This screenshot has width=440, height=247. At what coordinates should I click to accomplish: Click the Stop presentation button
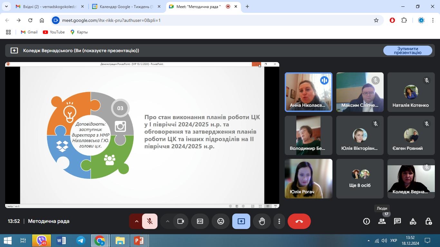pos(407,50)
